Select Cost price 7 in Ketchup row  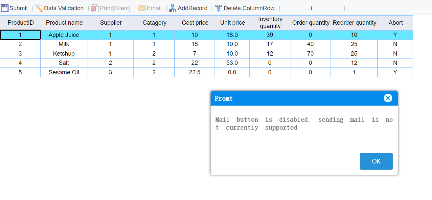[195, 54]
